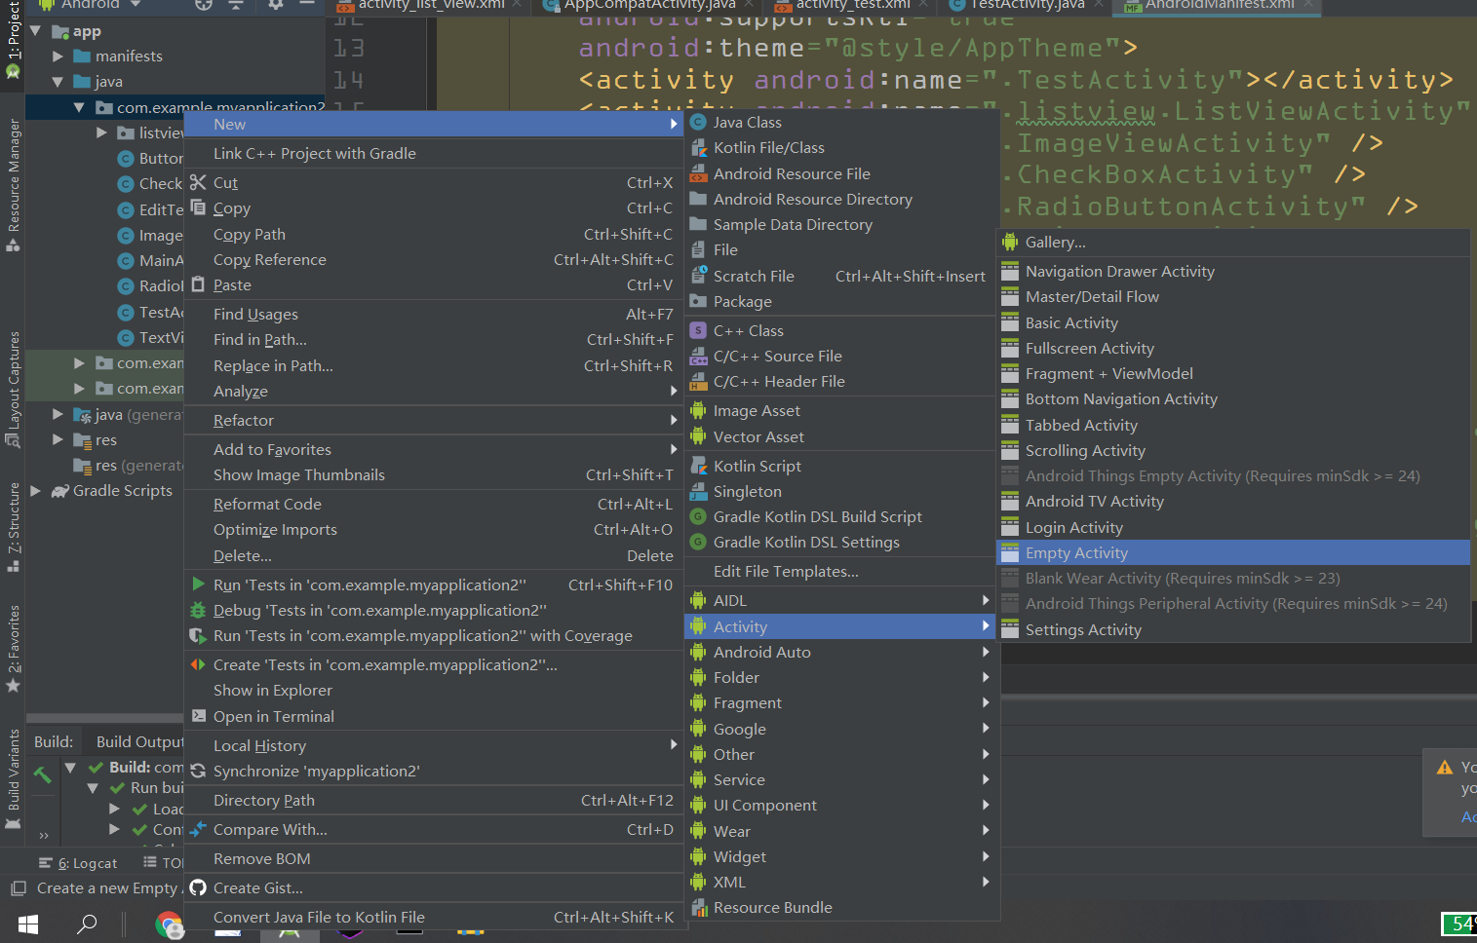Select the Open in Terminal entry
The image size is (1477, 943).
click(434, 716)
